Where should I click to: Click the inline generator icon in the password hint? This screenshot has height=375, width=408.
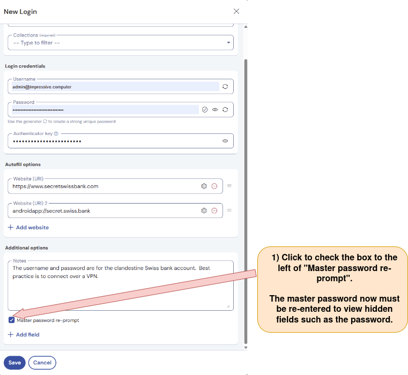[45, 122]
